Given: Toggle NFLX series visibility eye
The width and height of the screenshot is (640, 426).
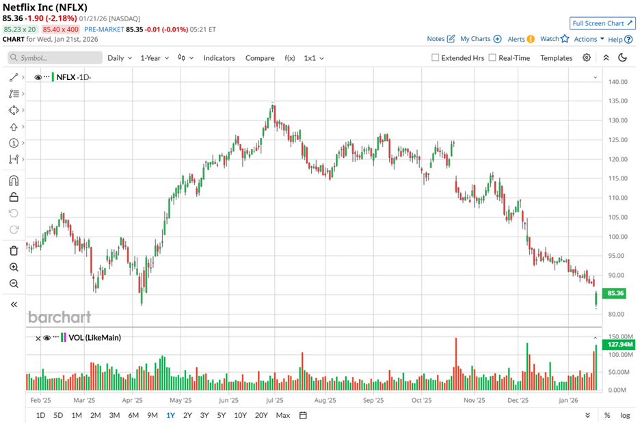Looking at the screenshot, I should click(x=38, y=77).
